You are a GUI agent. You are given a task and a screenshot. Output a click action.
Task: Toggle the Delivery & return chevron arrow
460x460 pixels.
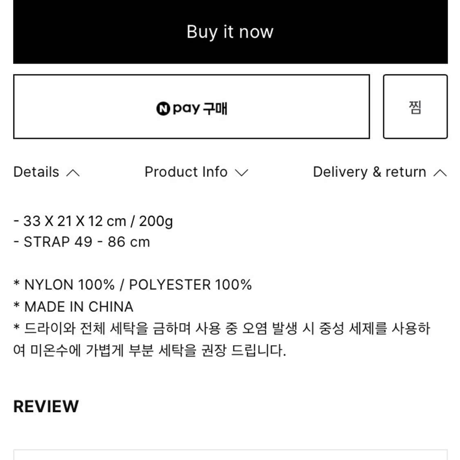(x=440, y=173)
